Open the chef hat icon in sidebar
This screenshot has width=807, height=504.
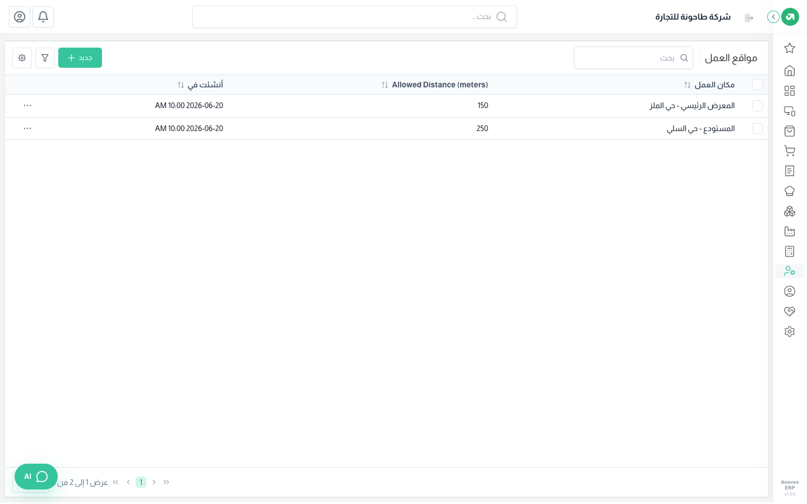click(790, 191)
